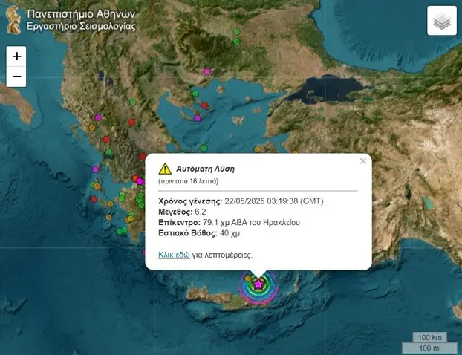Close the earthquake info popup
The width and height of the screenshot is (462, 355).
pos(362,161)
